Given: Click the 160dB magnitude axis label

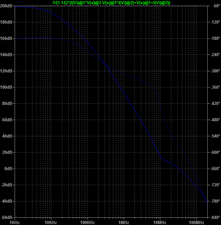Looking at the screenshot, I should click(6, 38).
